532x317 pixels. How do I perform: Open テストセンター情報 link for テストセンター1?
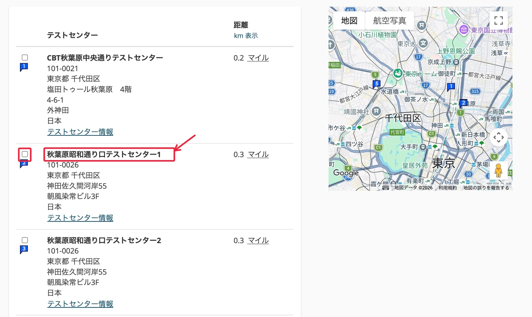[x=80, y=218]
